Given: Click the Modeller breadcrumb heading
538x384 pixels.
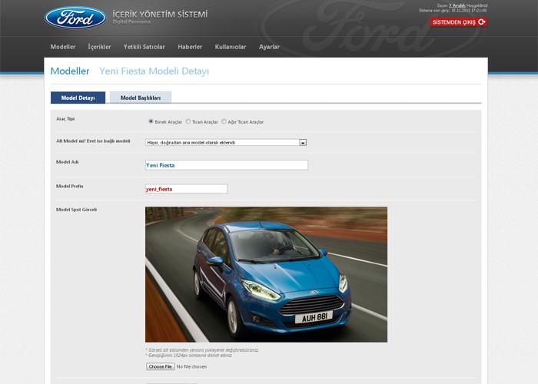Looking at the screenshot, I should coord(70,71).
